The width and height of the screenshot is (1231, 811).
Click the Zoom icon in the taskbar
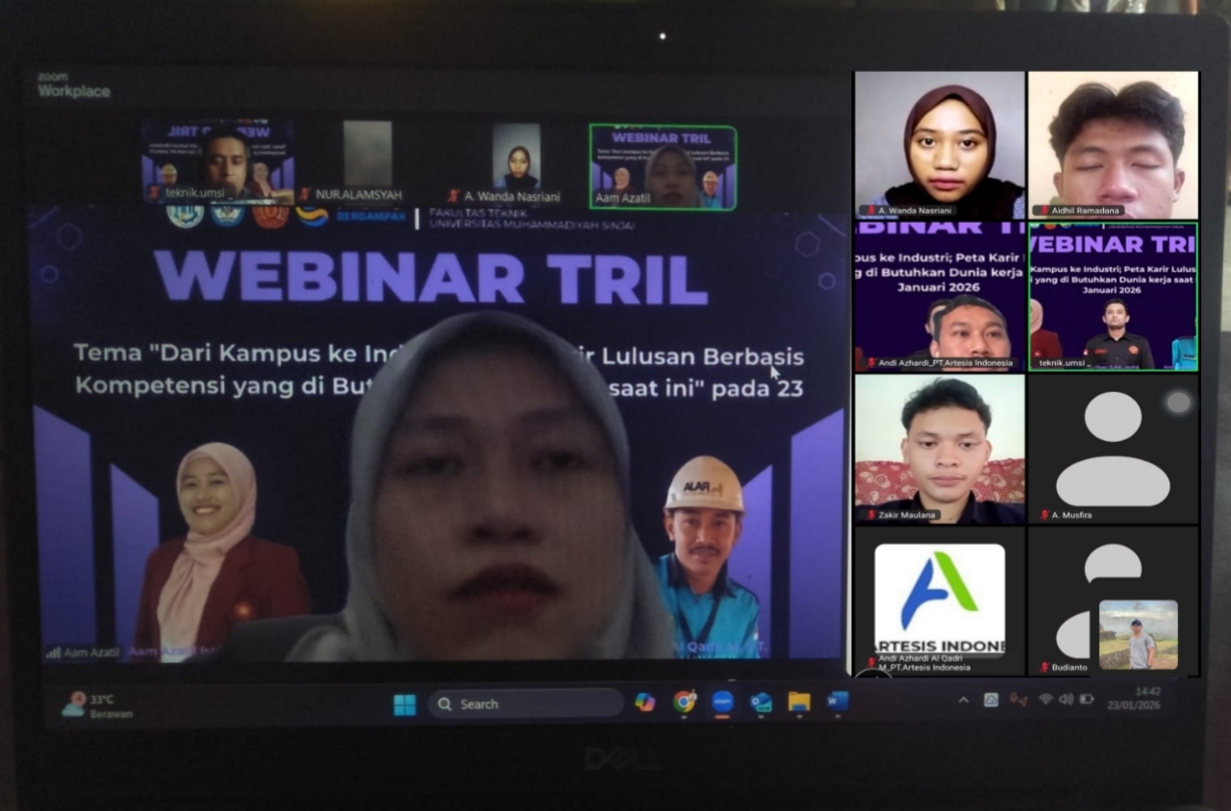pyautogui.click(x=722, y=702)
